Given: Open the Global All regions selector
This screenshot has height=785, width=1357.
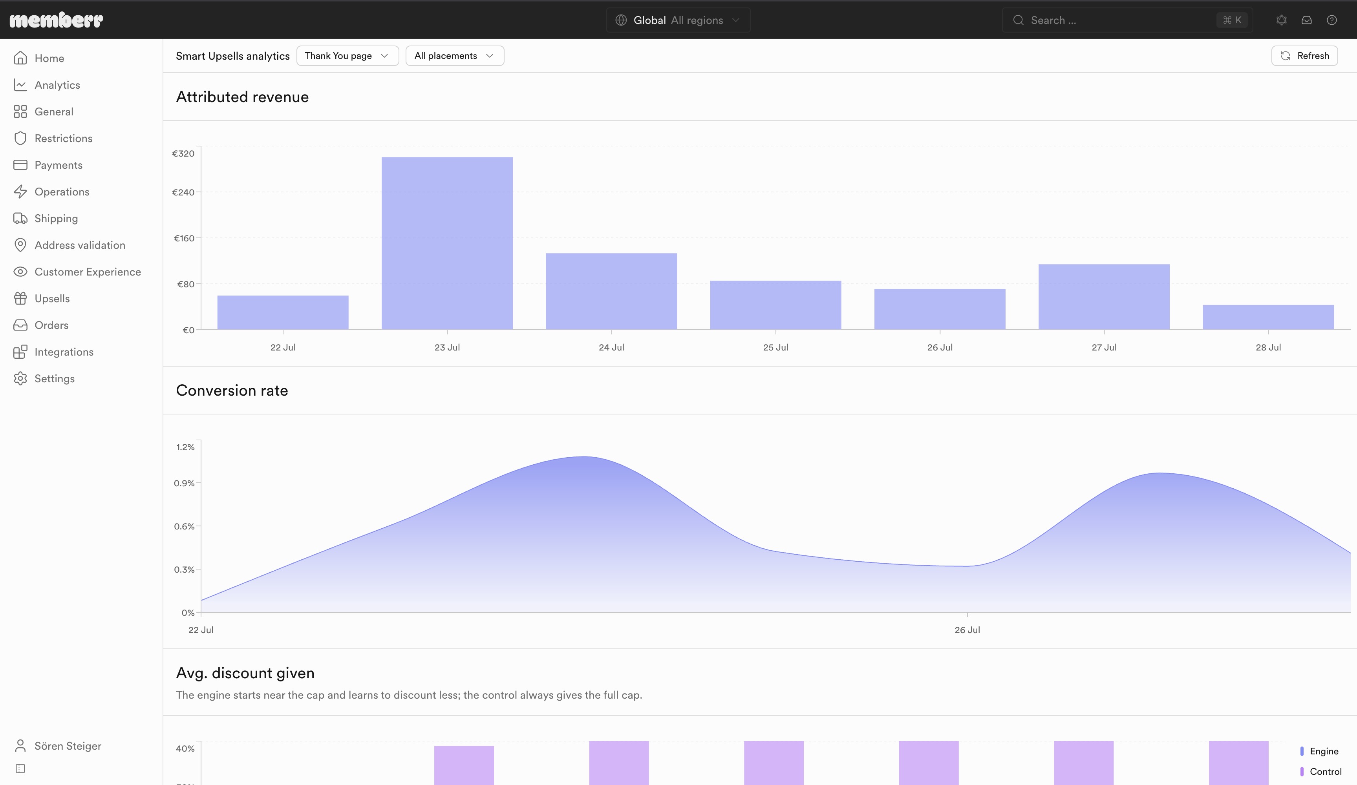Looking at the screenshot, I should coord(678,20).
